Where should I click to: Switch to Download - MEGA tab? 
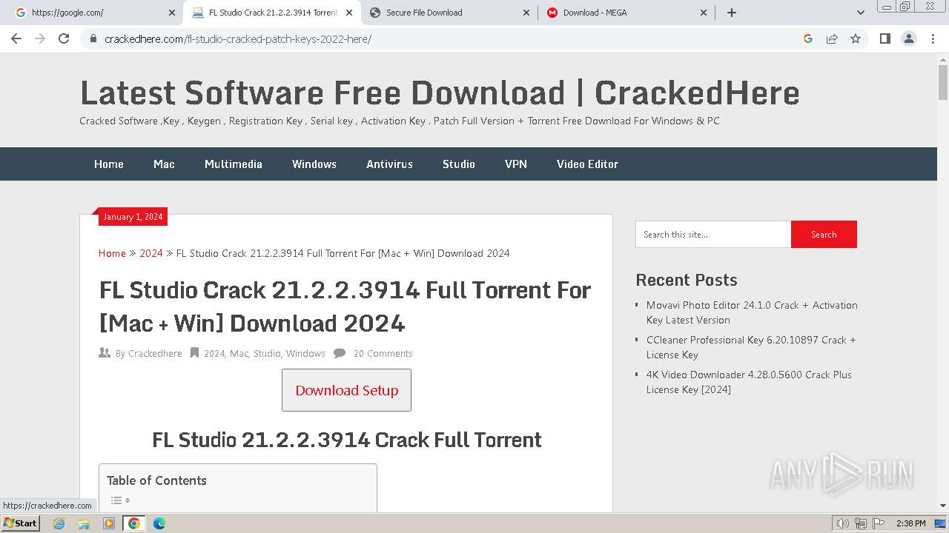point(626,13)
